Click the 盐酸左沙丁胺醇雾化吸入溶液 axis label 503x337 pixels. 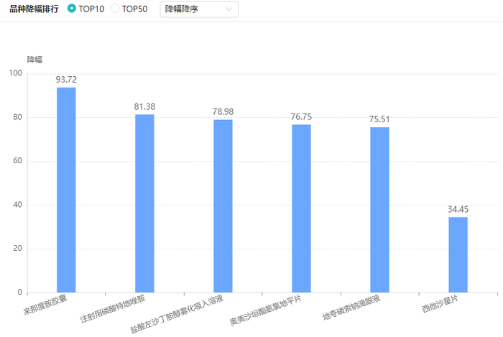click(x=177, y=314)
